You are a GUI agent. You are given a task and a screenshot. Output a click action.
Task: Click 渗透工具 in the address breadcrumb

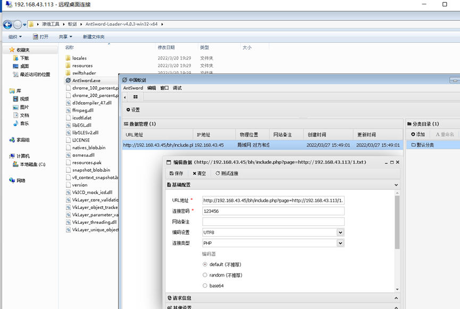pyautogui.click(x=51, y=24)
